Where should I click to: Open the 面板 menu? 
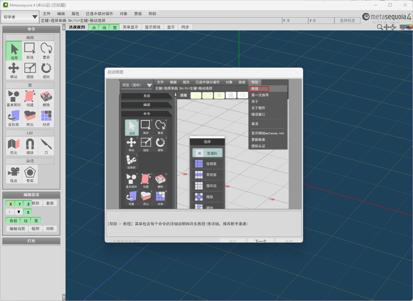coord(138,14)
